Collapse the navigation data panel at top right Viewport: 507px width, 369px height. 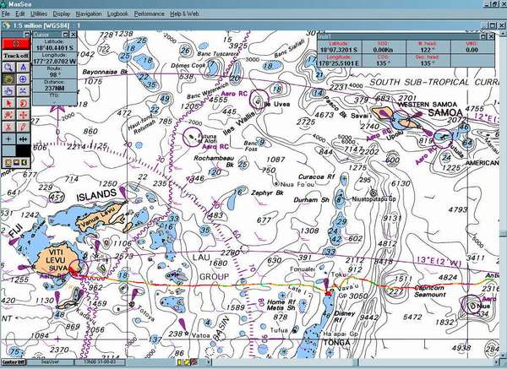point(483,36)
